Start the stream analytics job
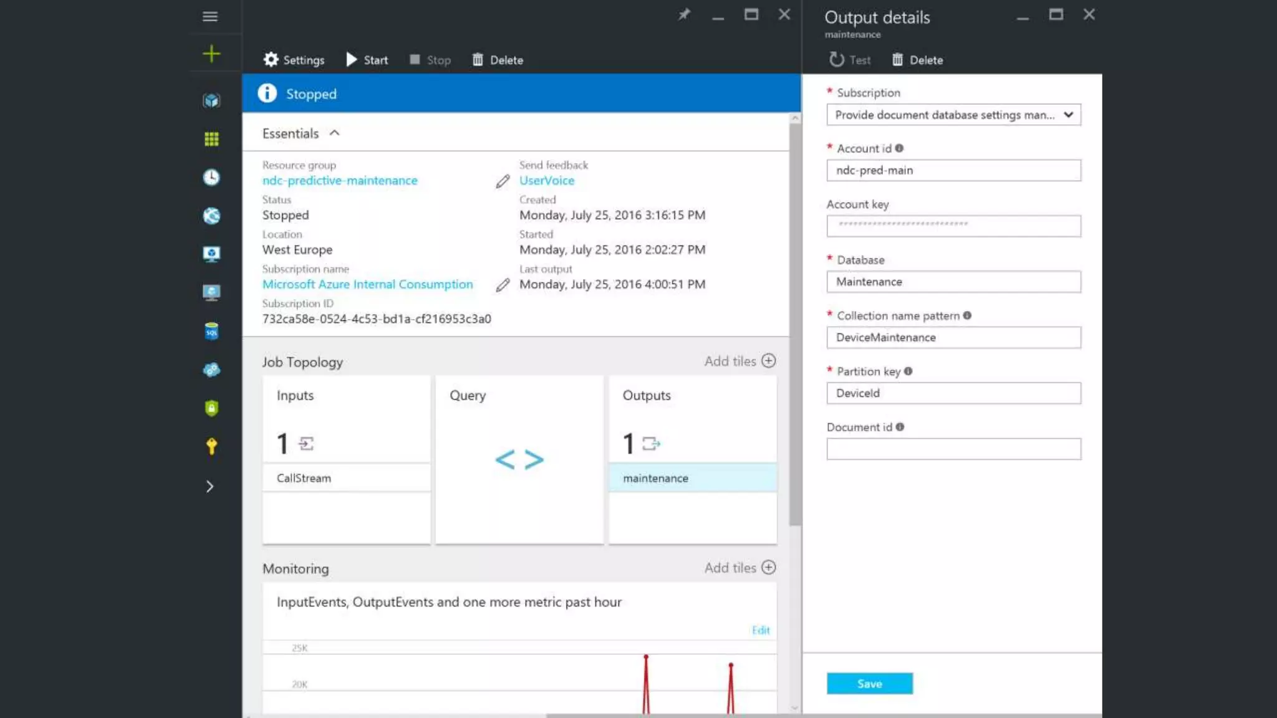1277x718 pixels. click(367, 60)
